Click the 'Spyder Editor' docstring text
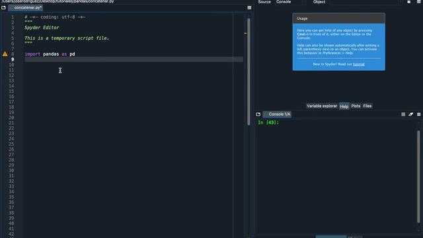Image resolution: width=423 pixels, height=238 pixels. pos(42,28)
